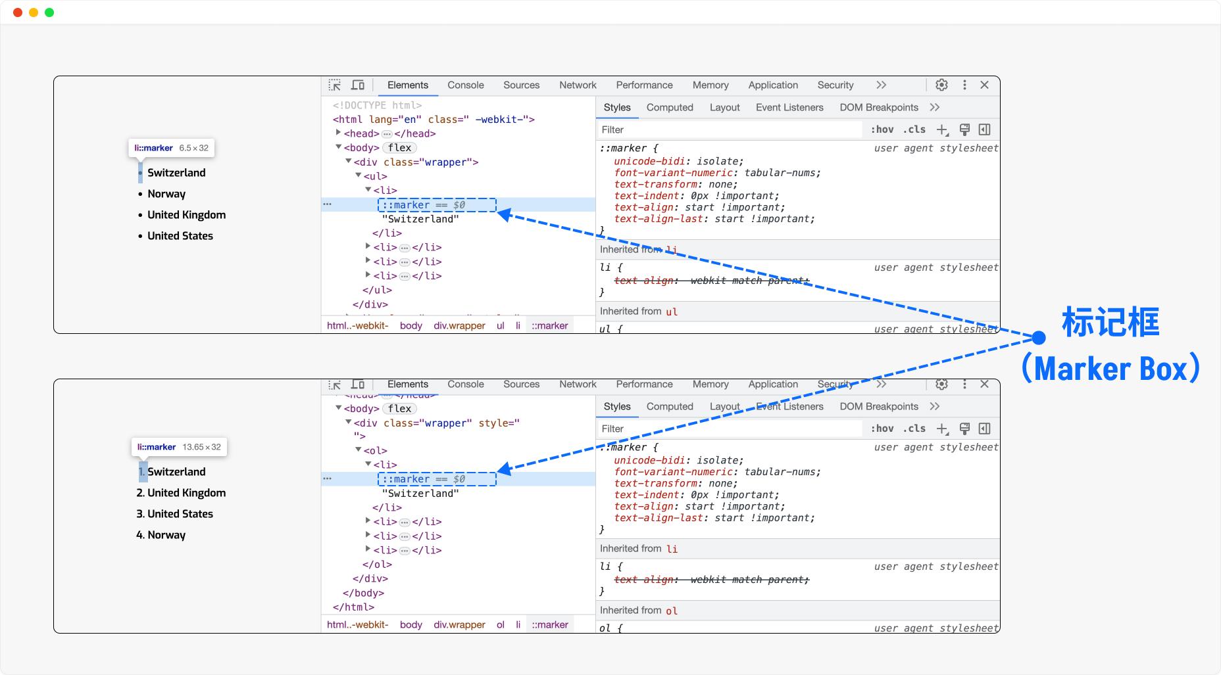Click div.wrapper breadcrumb in bulleted-list DevTools
1221x675 pixels.
point(459,326)
